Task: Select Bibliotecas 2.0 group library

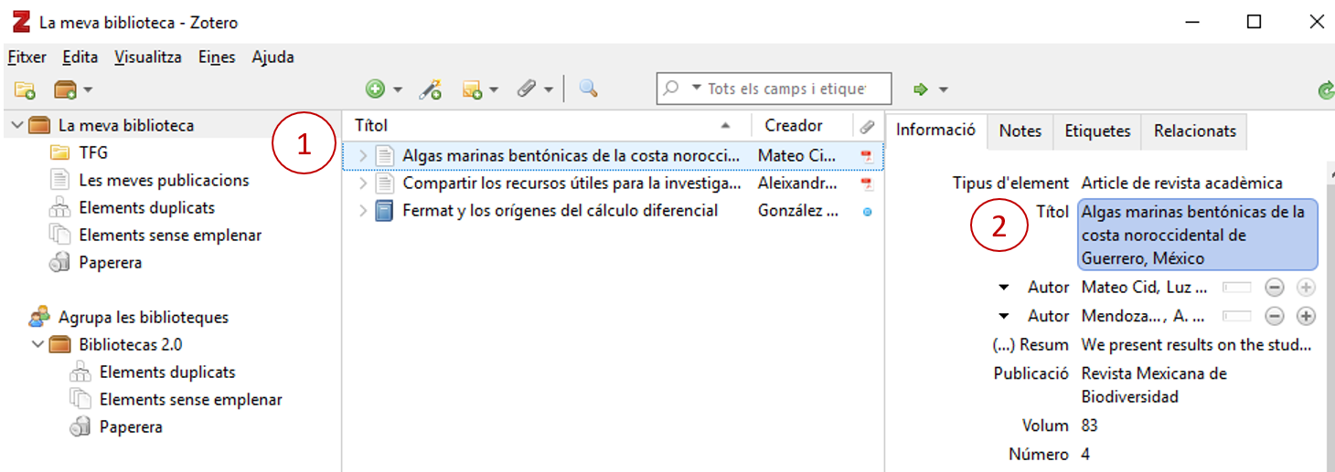Action: coord(131,344)
